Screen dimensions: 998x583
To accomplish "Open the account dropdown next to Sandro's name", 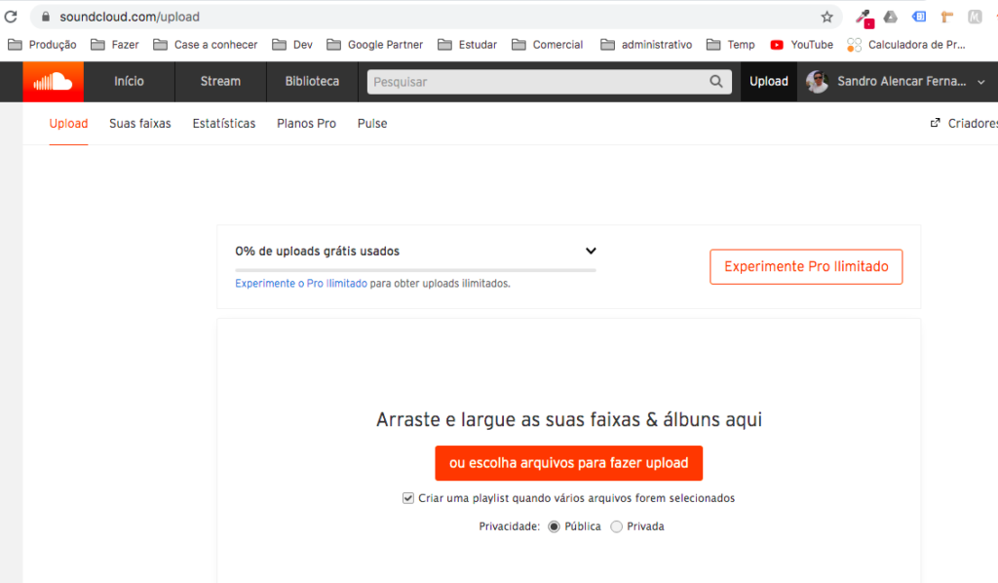I will pos(981,82).
